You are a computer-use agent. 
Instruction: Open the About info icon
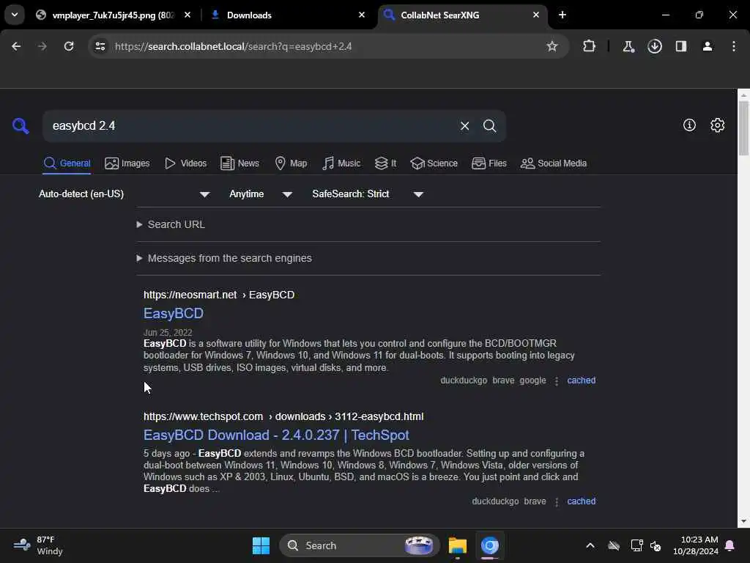(x=689, y=125)
